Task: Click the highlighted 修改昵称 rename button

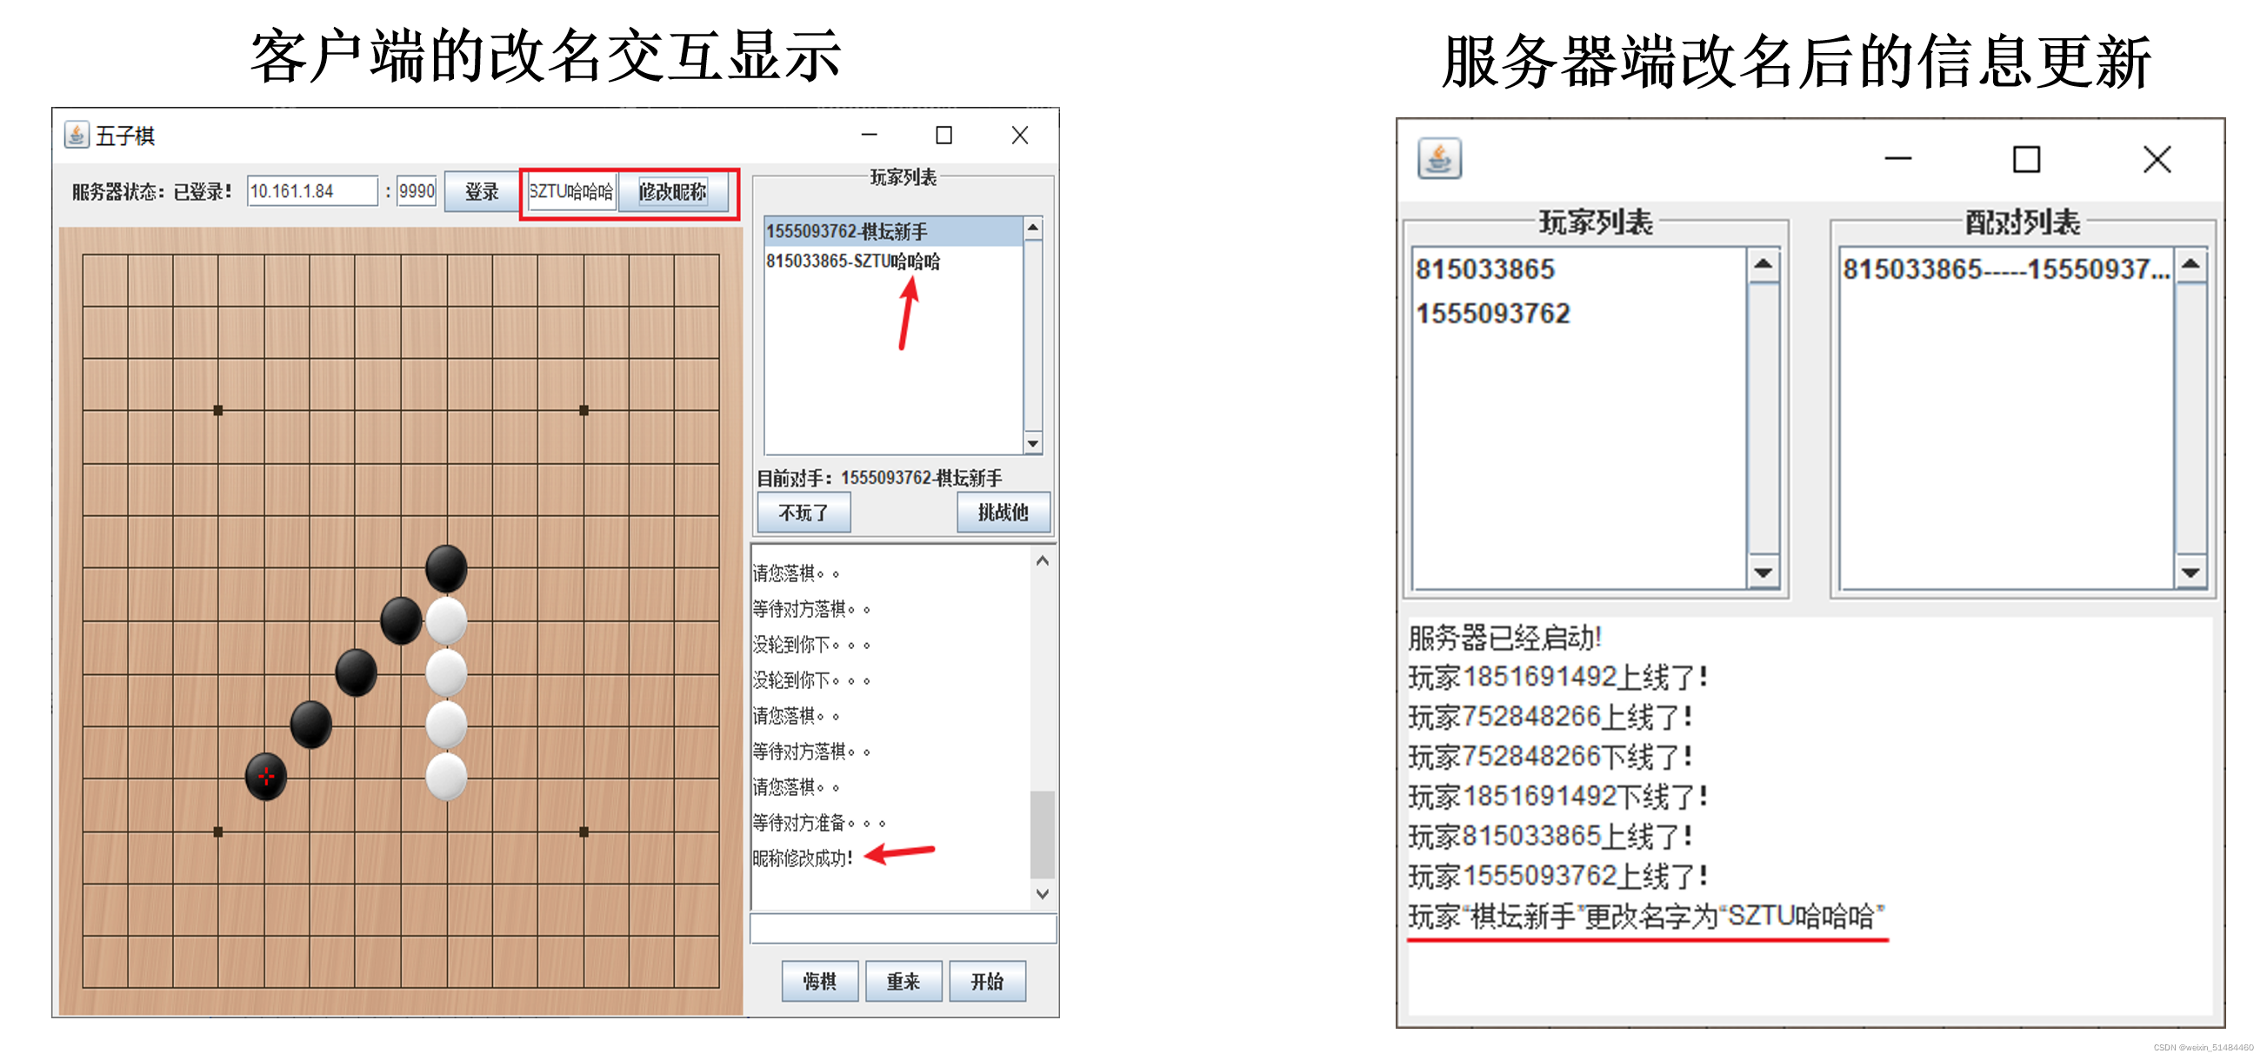Action: pyautogui.click(x=674, y=192)
